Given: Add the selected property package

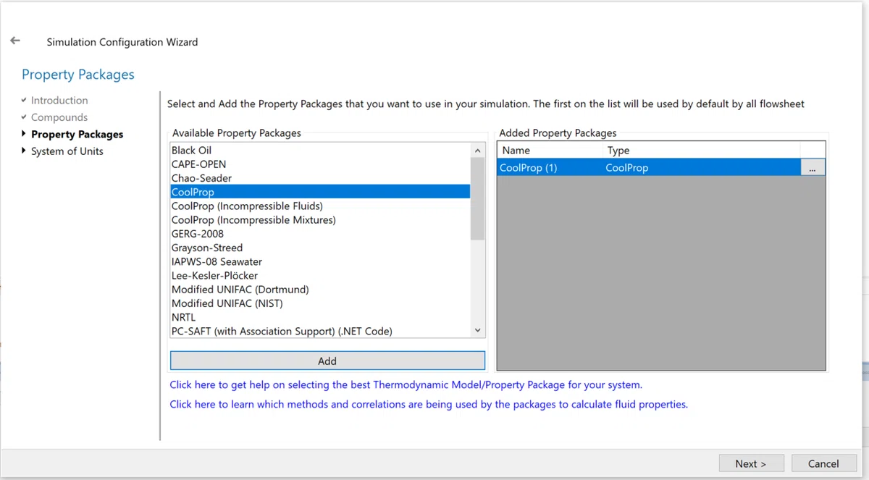Looking at the screenshot, I should click(327, 361).
